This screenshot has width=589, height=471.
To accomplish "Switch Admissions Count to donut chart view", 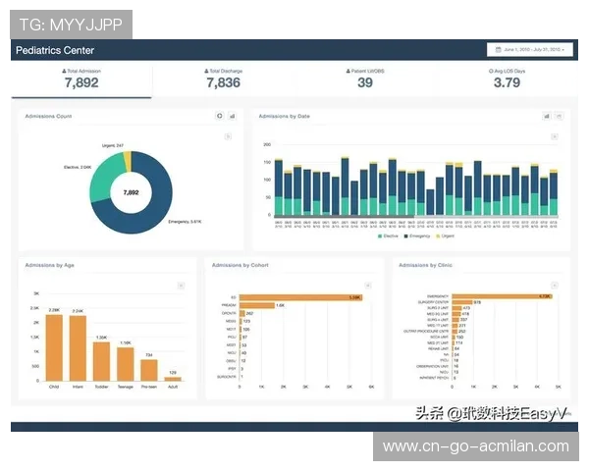I will pyautogui.click(x=220, y=116).
